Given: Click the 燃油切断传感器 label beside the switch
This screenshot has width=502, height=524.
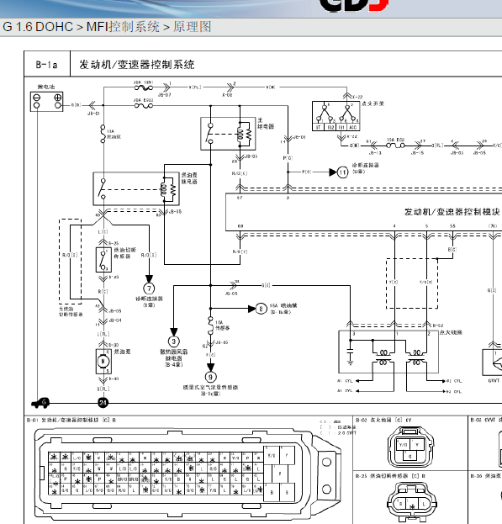Looking at the screenshot, I should [125, 253].
